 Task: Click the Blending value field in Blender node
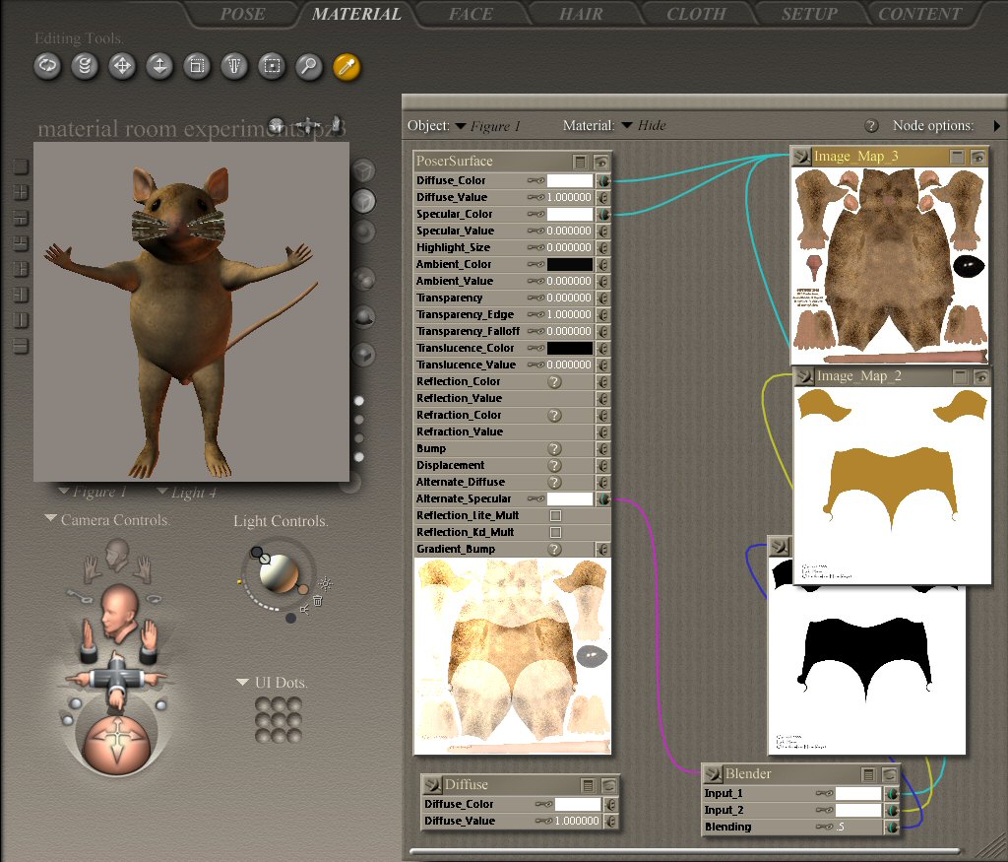click(x=852, y=827)
